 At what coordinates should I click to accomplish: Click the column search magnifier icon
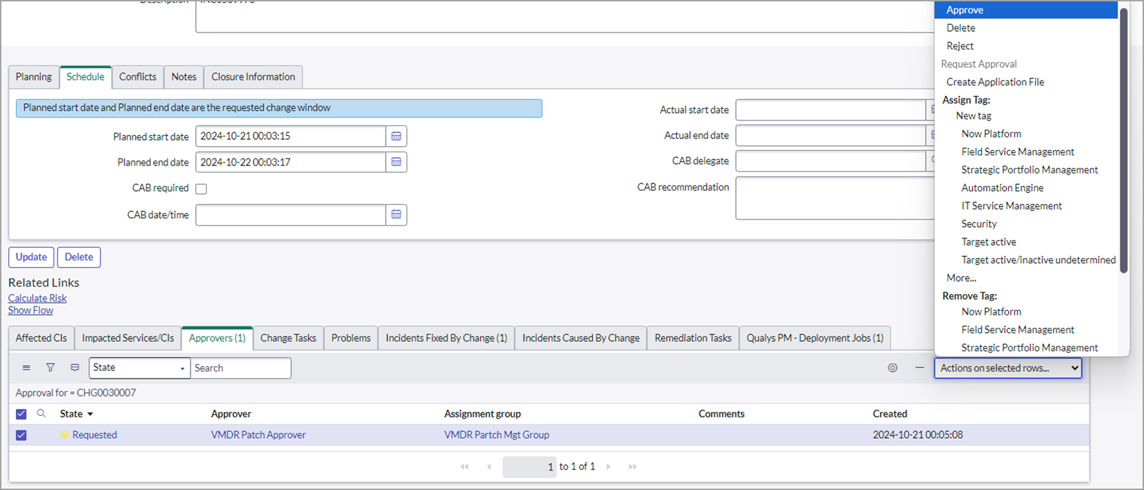tap(42, 414)
